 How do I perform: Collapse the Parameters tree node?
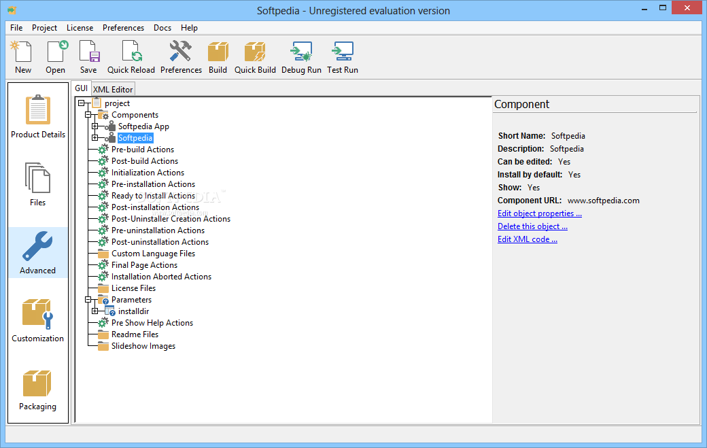pos(88,300)
